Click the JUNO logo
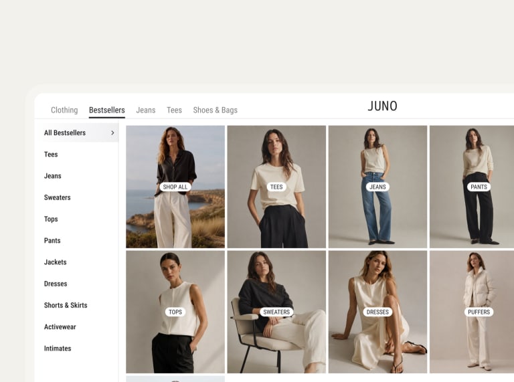 pyautogui.click(x=382, y=106)
